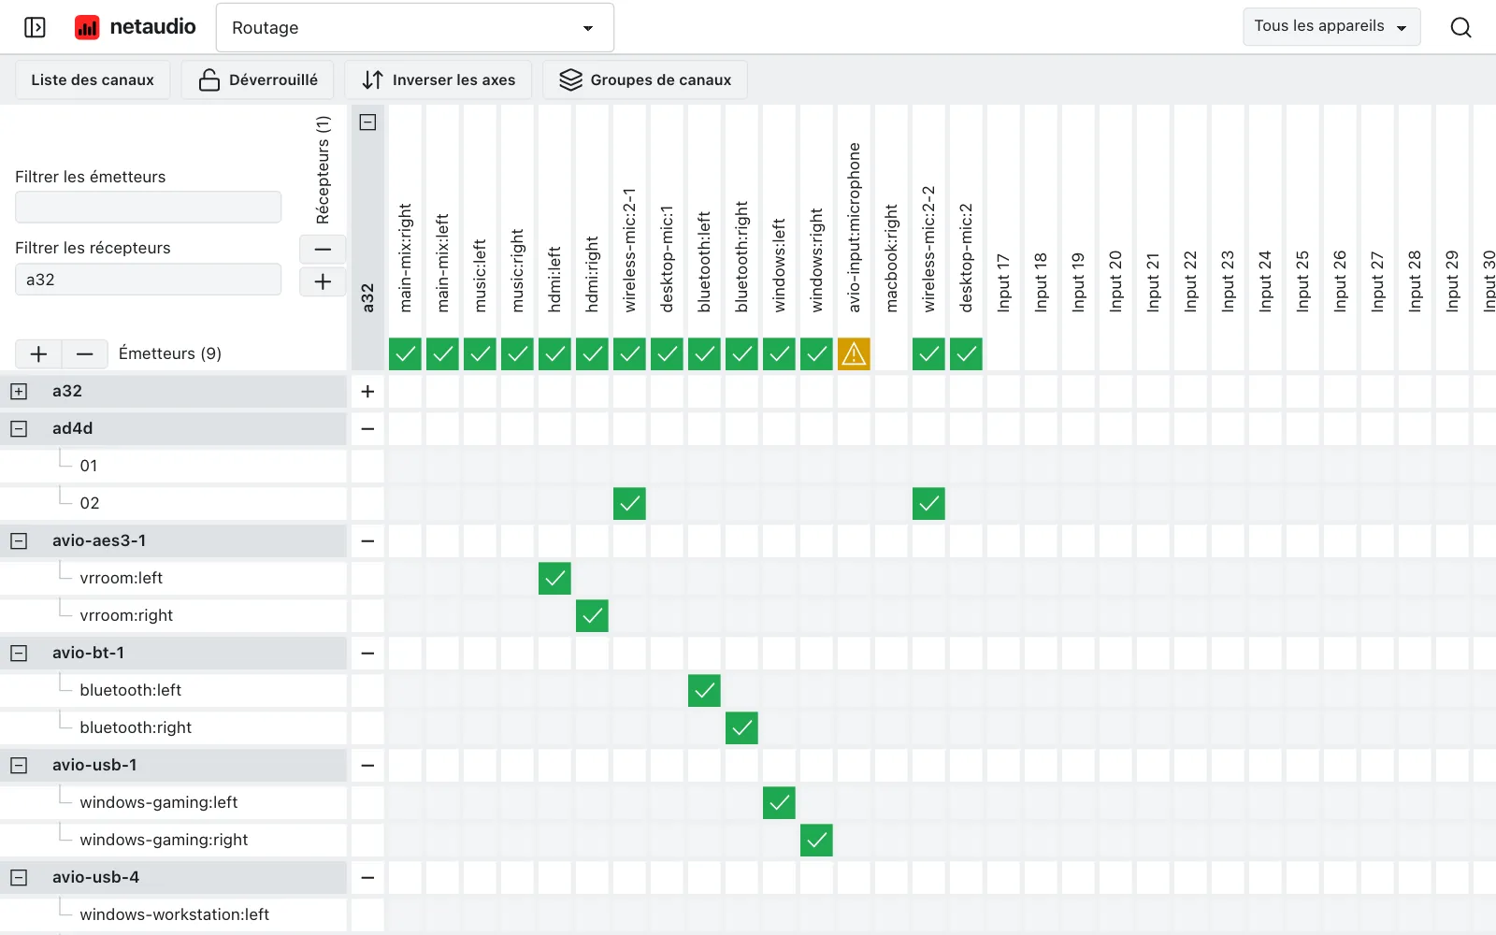
Task: Collapse all receivers with minus button
Action: click(323, 250)
